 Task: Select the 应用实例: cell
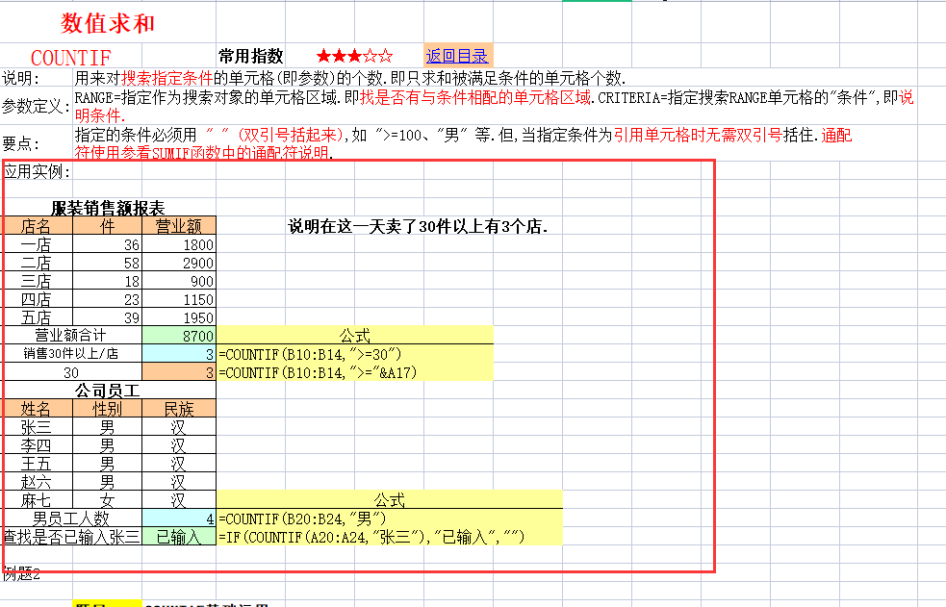tap(37, 172)
